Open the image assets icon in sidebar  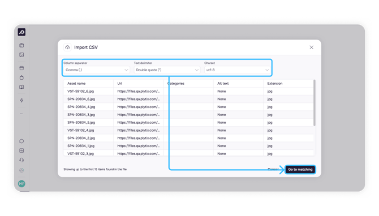click(x=21, y=55)
